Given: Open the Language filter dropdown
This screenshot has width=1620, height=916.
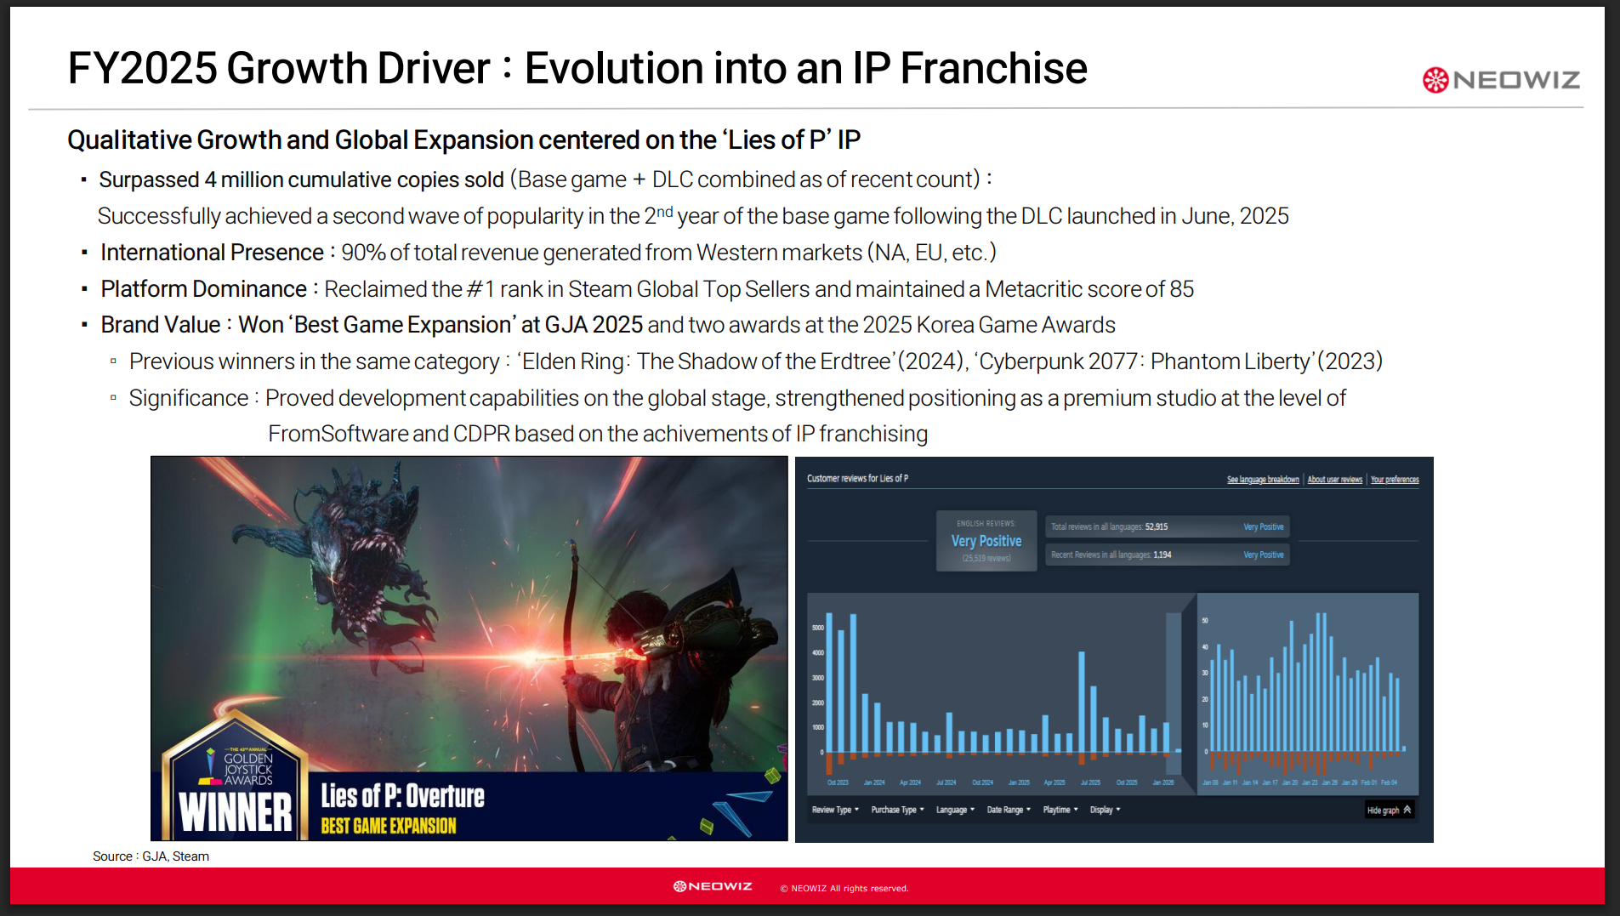Looking at the screenshot, I should 955,810.
